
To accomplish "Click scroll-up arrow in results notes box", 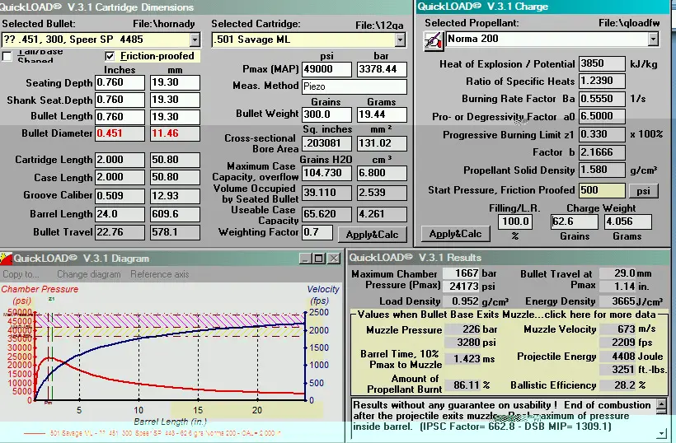I will (661, 404).
